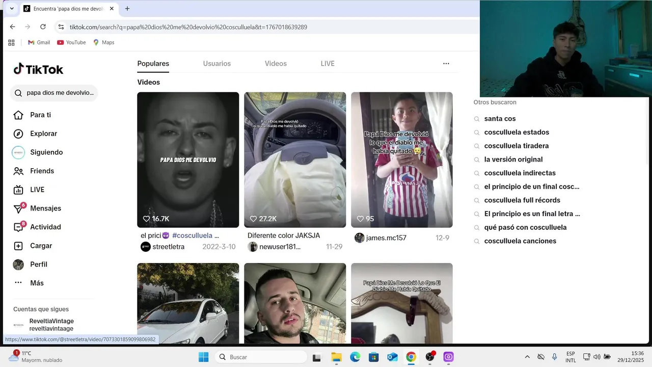652x367 pixels.
Task: Open a new browser tab
Action: [x=127, y=9]
